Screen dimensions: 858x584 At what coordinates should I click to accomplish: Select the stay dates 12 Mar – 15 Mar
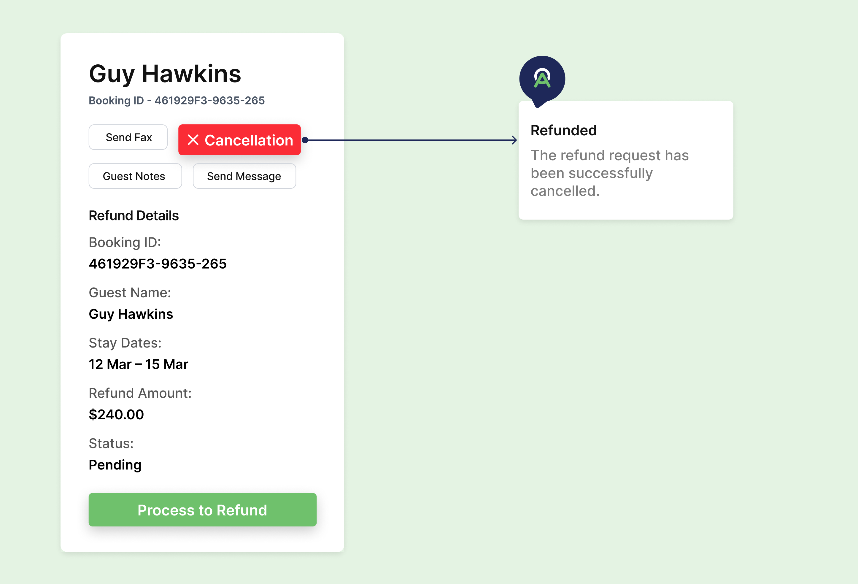[x=139, y=364]
